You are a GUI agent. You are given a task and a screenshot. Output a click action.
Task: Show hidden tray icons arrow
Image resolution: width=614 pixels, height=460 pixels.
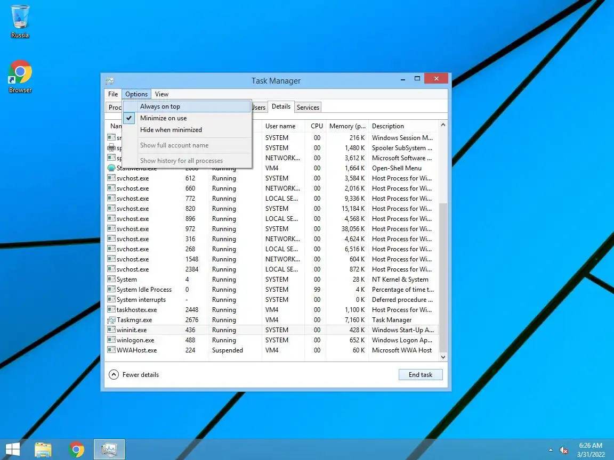(x=551, y=450)
